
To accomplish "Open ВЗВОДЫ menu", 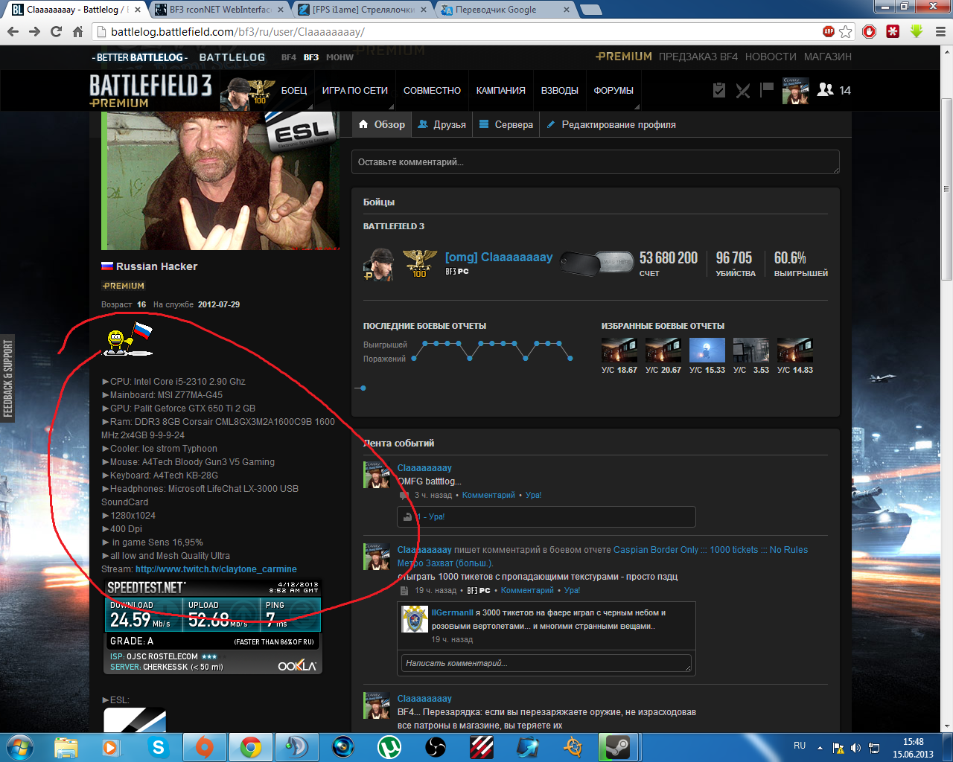I will pos(559,91).
